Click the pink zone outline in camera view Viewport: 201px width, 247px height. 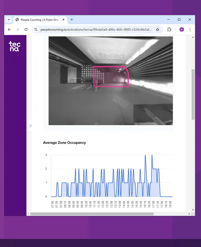point(111,77)
